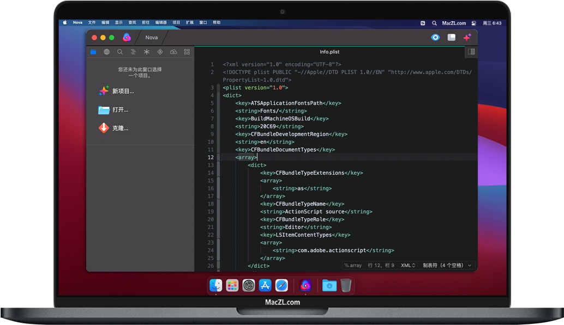This screenshot has width=564, height=325.
Task: Open the 查找 menu
Action: [x=133, y=23]
